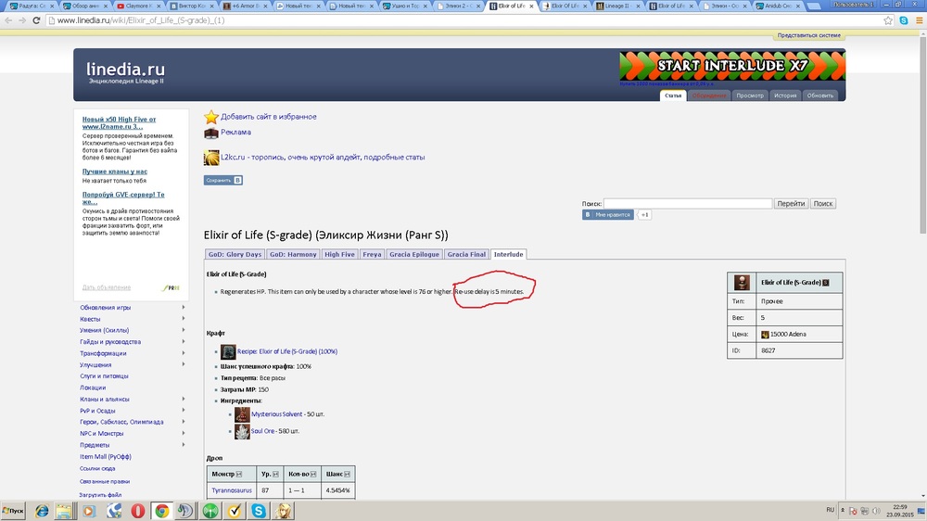Click the star icon to add site to favorites
Image resolution: width=927 pixels, height=521 pixels.
[x=211, y=117]
